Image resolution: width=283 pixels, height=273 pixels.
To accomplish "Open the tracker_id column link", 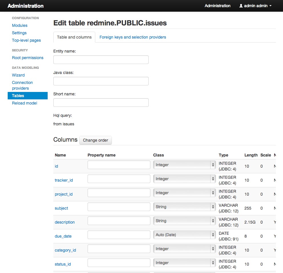I will [x=64, y=180].
